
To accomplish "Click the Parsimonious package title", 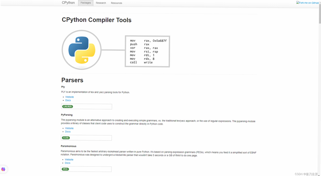I will pyautogui.click(x=69, y=146).
